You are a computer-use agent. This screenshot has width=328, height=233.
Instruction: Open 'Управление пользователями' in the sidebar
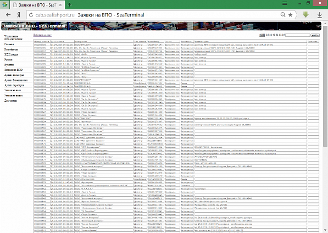(x=13, y=38)
